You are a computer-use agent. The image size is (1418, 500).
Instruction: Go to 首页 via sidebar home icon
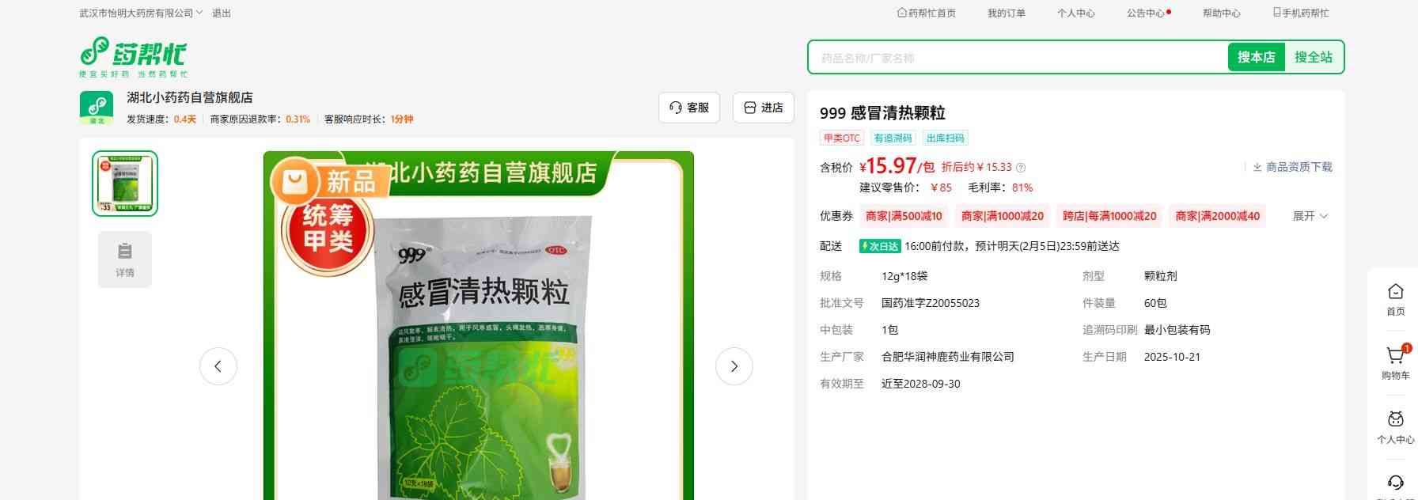[1395, 293]
